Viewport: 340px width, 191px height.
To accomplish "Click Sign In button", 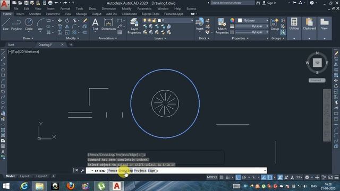I will point(269,3).
